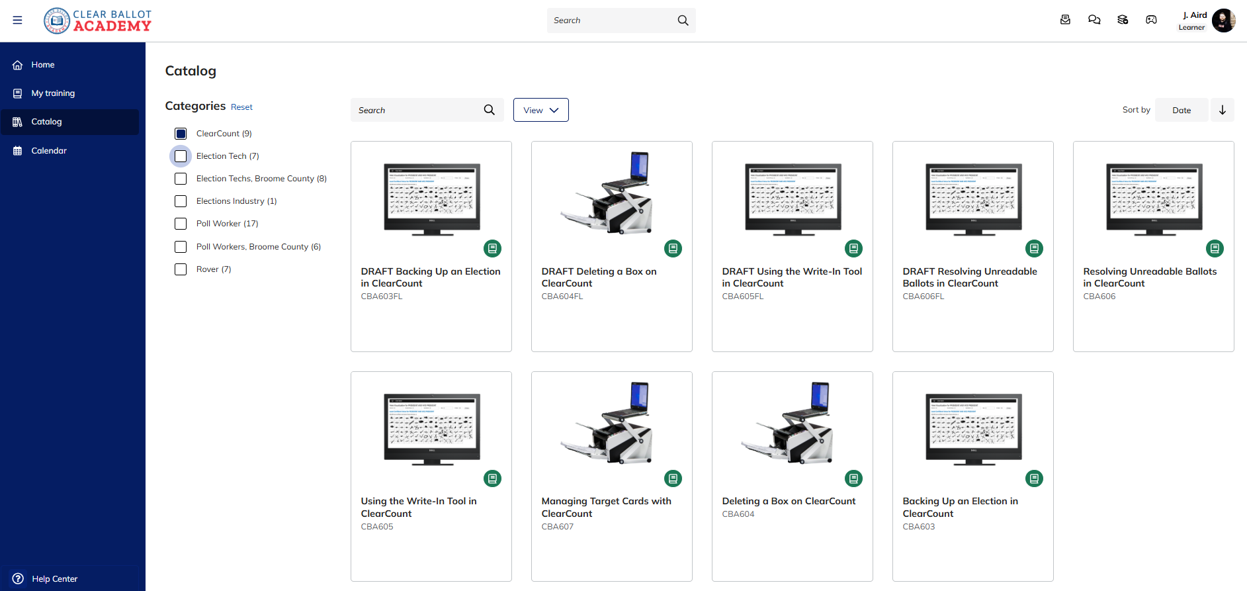Image resolution: width=1247 pixels, height=591 pixels.
Task: Click course badge on Managing Target Cards
Action: (x=673, y=478)
